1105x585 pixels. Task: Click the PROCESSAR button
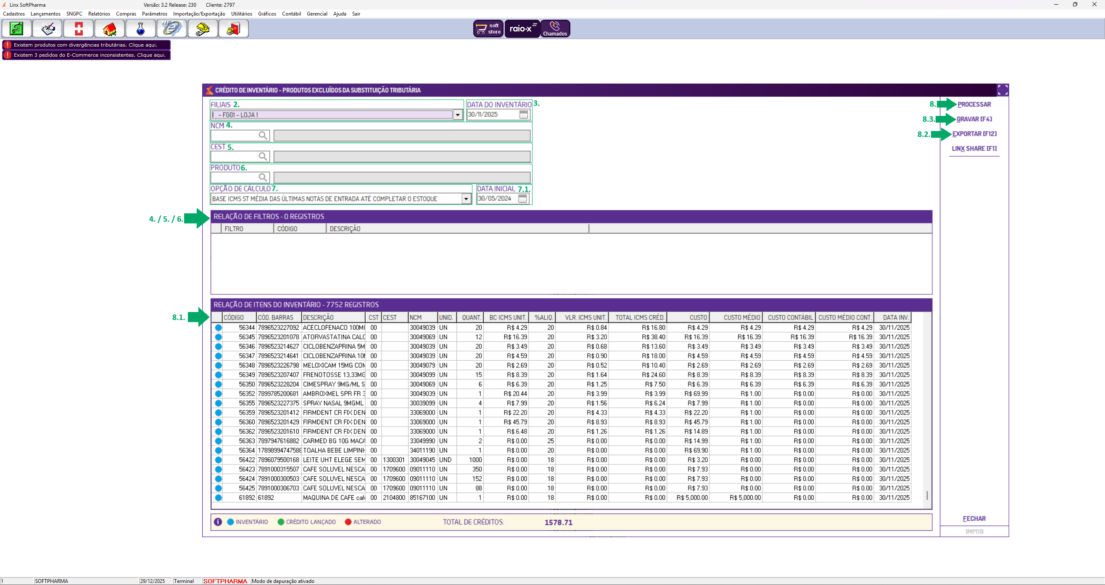pos(974,105)
